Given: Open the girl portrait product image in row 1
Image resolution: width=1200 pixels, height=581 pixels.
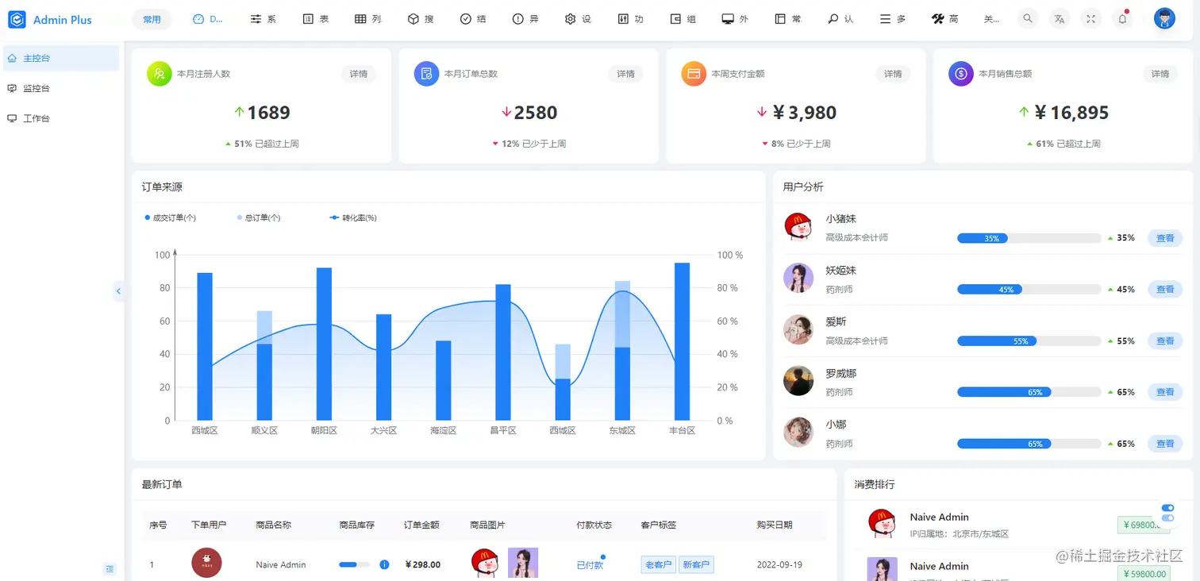Looking at the screenshot, I should coord(523,563).
